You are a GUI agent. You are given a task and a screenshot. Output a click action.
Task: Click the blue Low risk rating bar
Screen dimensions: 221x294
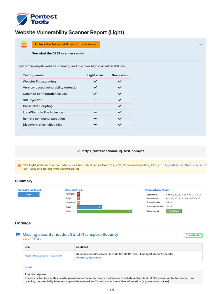[x=89, y=207]
